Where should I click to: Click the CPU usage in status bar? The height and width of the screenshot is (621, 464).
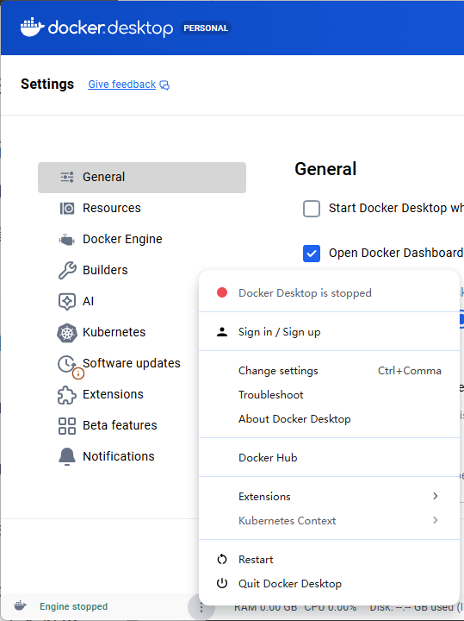click(x=331, y=607)
